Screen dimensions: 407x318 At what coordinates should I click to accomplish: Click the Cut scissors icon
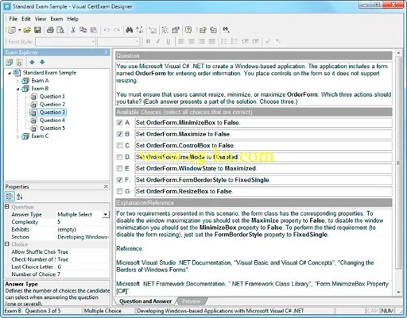point(73,30)
